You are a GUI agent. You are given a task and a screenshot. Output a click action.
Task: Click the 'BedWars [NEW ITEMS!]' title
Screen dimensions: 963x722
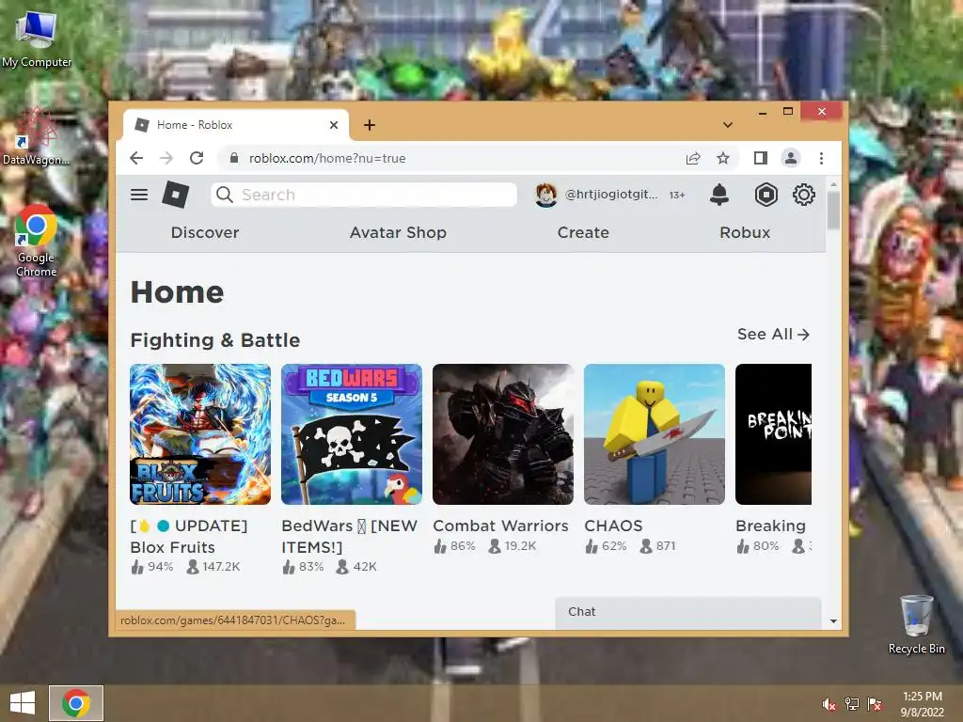click(350, 537)
